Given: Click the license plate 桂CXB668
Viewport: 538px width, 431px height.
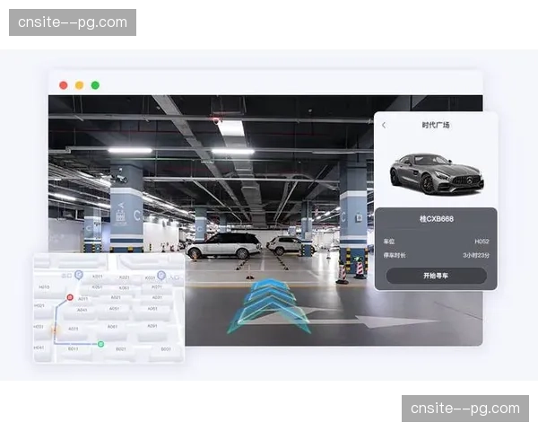Looking at the screenshot, I should [x=436, y=221].
